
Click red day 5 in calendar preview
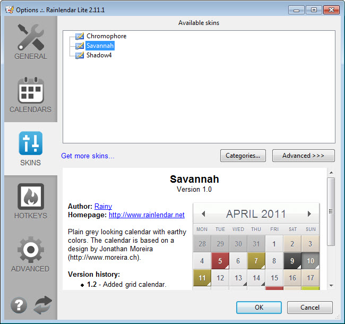(x=220, y=261)
